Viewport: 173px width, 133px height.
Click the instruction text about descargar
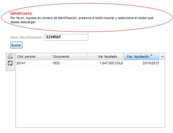click(82, 20)
